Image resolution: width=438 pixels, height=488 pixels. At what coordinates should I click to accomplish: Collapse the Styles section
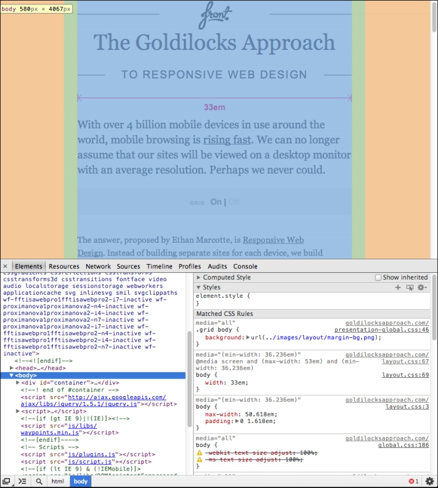click(198, 287)
